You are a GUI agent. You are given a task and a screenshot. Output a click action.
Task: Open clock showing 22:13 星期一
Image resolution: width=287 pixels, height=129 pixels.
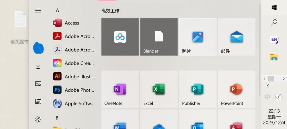[274, 116]
